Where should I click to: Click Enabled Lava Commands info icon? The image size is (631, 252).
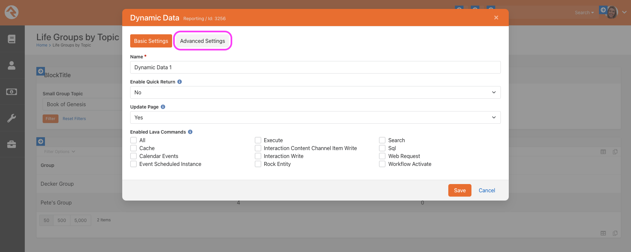click(190, 132)
